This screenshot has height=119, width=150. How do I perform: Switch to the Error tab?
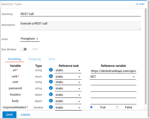pos(52,59)
